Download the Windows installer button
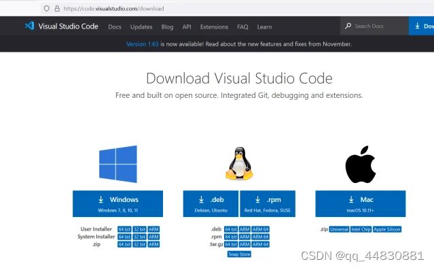Image resolution: width=434 pixels, height=268 pixels. (118, 203)
